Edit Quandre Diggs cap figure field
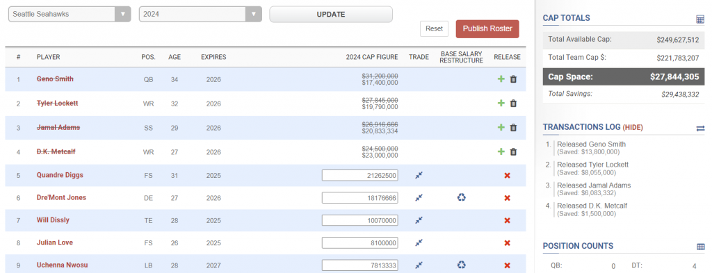 [x=360, y=175]
